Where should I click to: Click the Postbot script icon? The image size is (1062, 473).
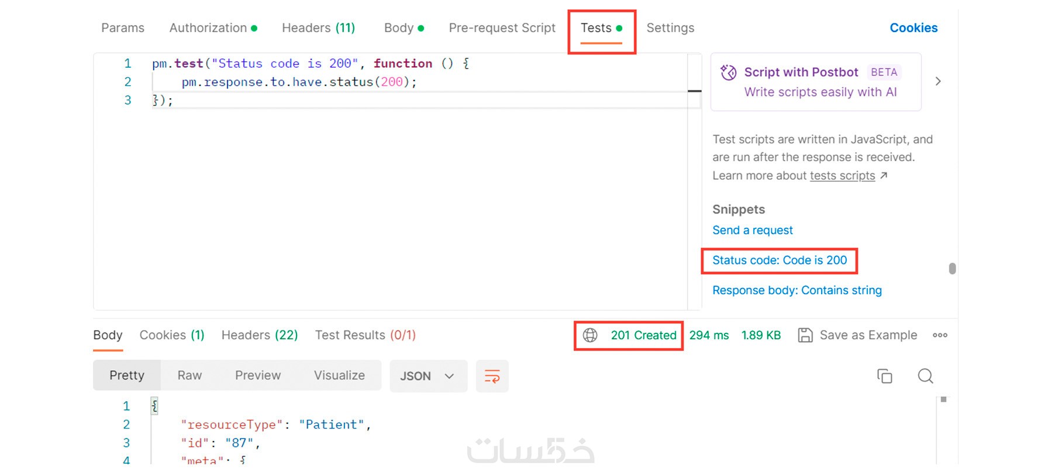coord(728,72)
